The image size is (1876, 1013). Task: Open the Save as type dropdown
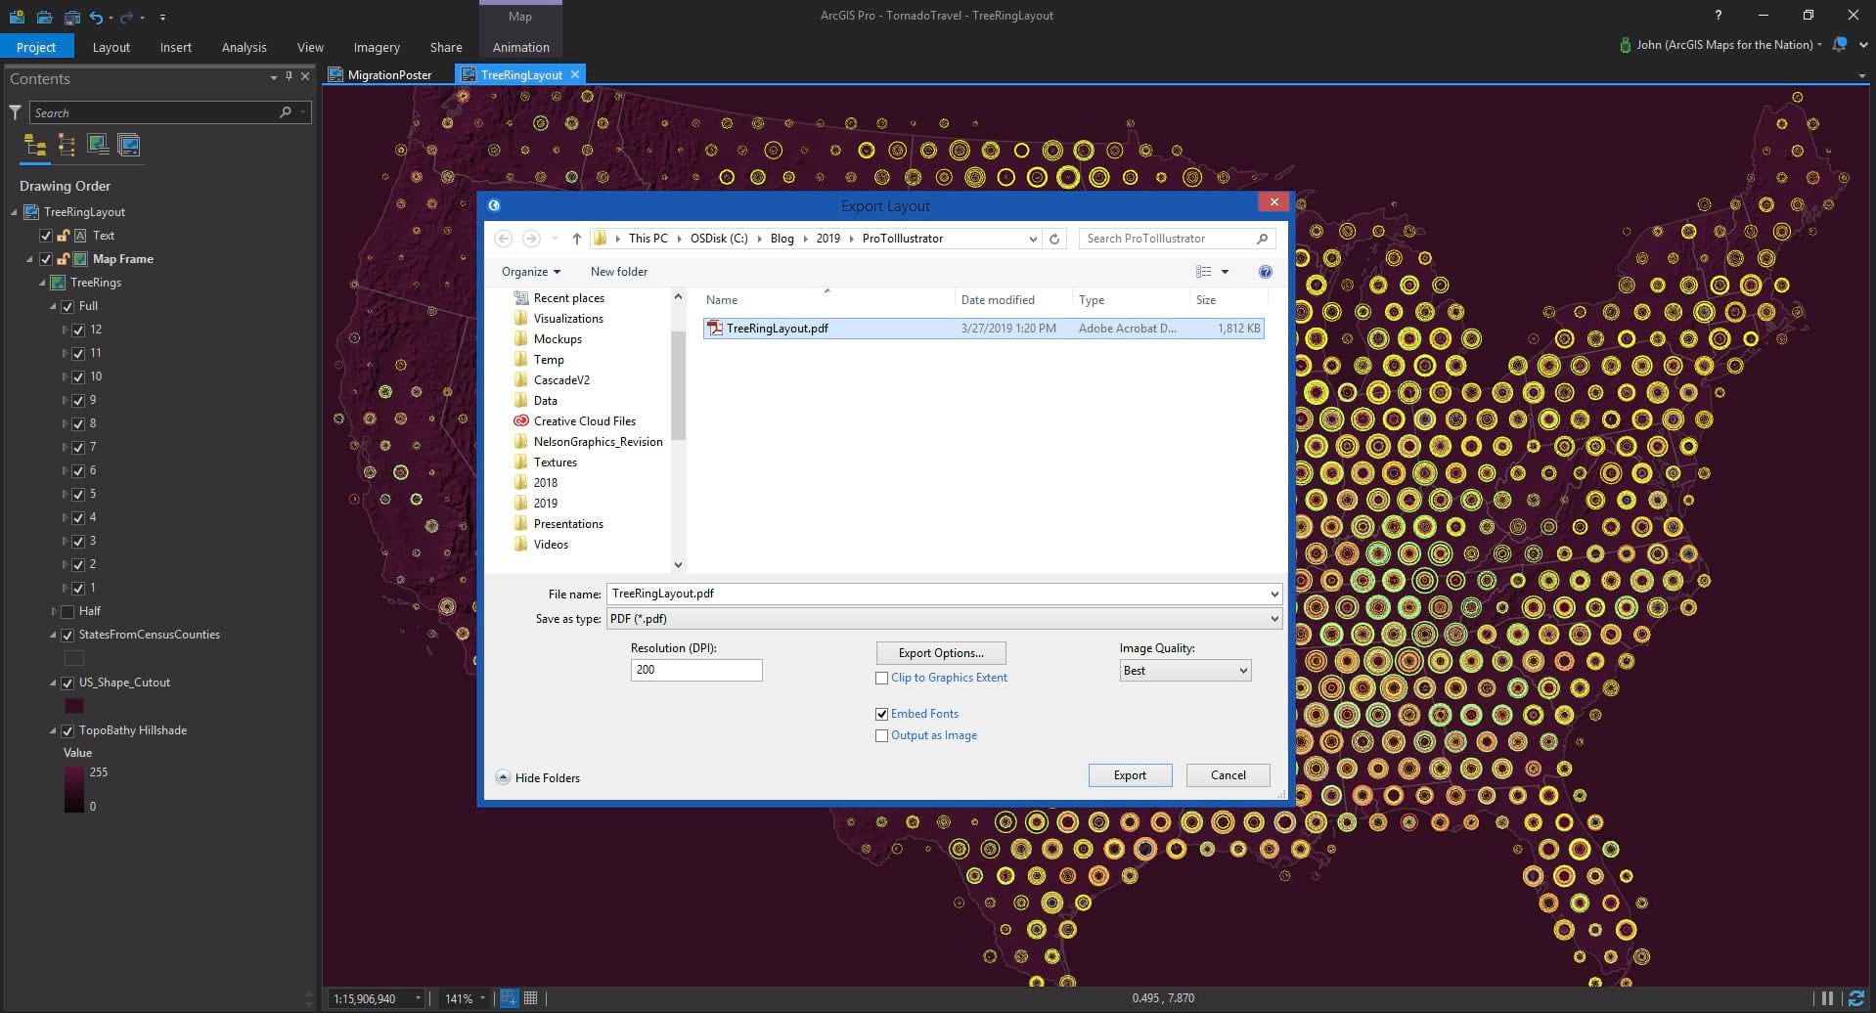point(944,619)
